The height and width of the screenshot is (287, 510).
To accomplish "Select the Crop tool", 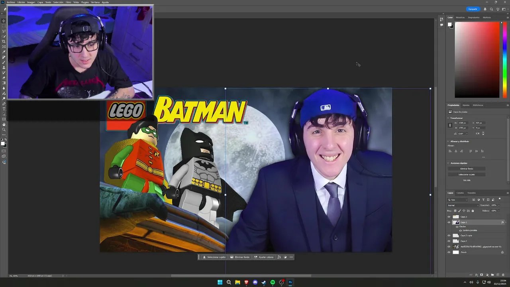I will tap(4, 41).
